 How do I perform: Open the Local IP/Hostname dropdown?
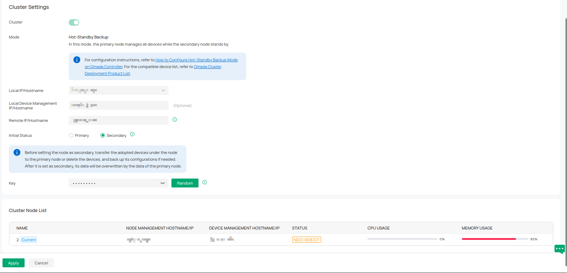click(119, 91)
